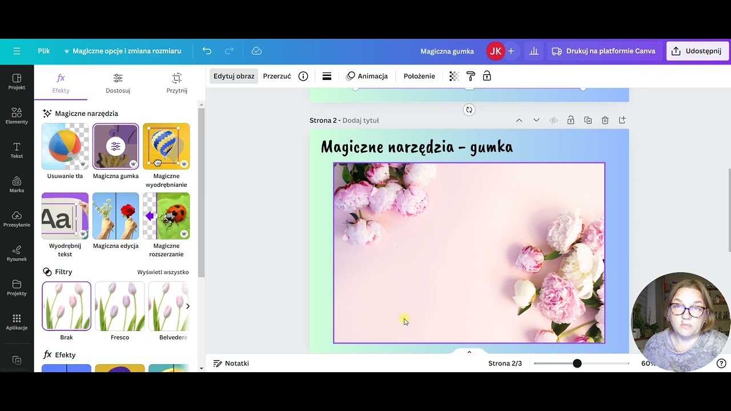The height and width of the screenshot is (411, 731).
Task: Toggle hide page eye icon
Action: click(553, 120)
